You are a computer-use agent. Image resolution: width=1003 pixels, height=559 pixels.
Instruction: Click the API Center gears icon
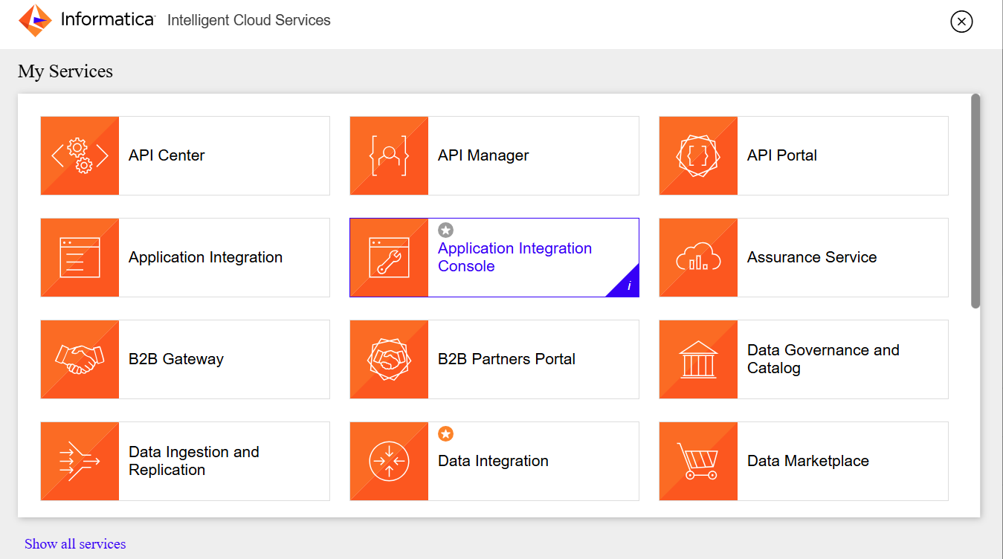[80, 155]
